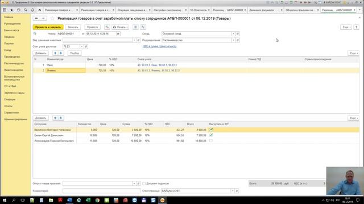364x204 pixels.
Task: Toggle ZUP export for Василенко Виктория
Action: [x=211, y=130]
